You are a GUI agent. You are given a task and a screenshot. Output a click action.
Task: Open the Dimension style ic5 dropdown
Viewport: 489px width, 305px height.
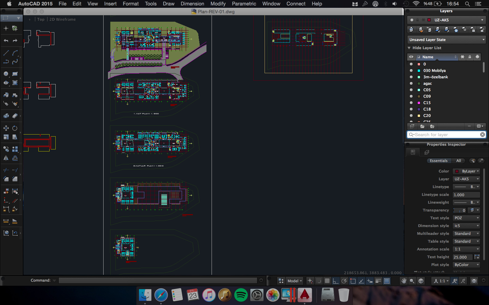(x=466, y=226)
